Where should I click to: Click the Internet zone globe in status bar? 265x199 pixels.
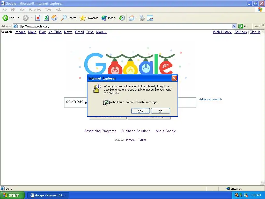point(228,189)
